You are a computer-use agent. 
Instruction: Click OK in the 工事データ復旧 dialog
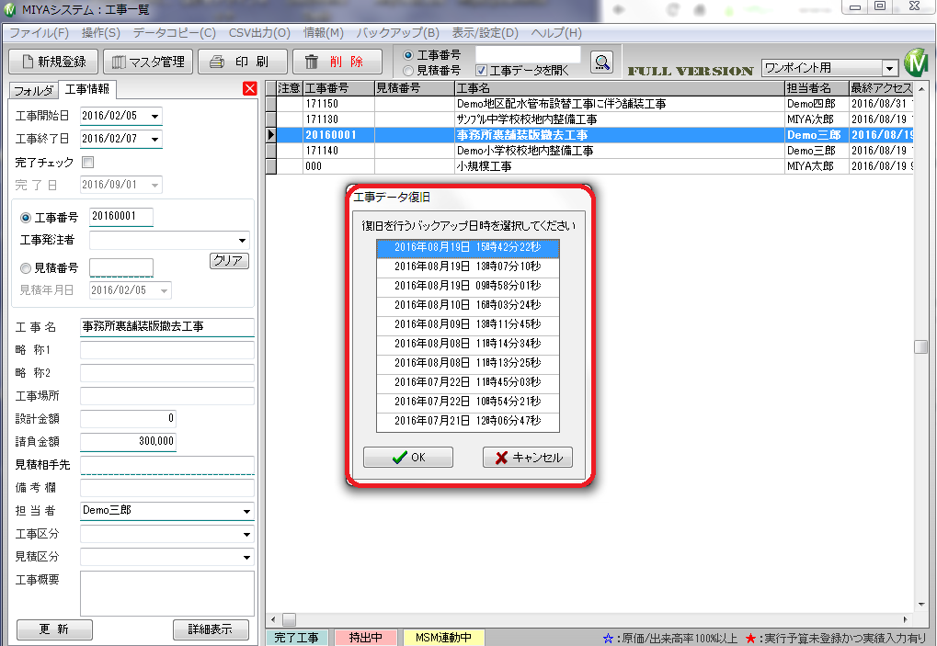[x=408, y=458]
